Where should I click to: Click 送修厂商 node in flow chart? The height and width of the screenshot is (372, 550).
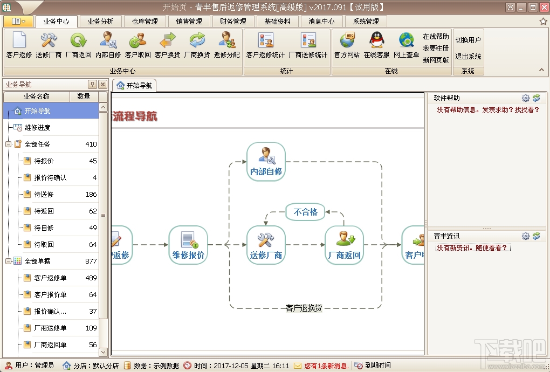266,245
